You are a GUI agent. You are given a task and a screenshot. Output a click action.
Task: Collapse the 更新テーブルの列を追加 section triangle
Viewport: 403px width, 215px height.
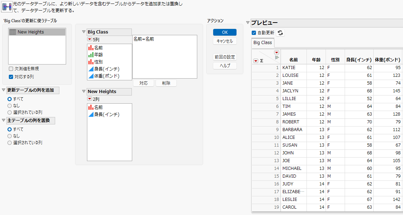[4, 90]
